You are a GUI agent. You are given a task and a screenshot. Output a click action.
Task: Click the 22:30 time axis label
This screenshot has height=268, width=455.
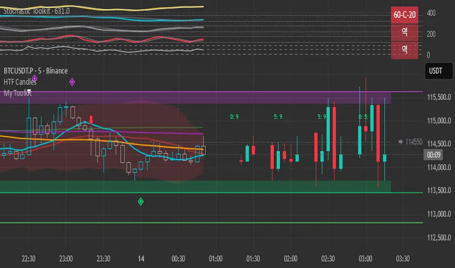[28, 258]
